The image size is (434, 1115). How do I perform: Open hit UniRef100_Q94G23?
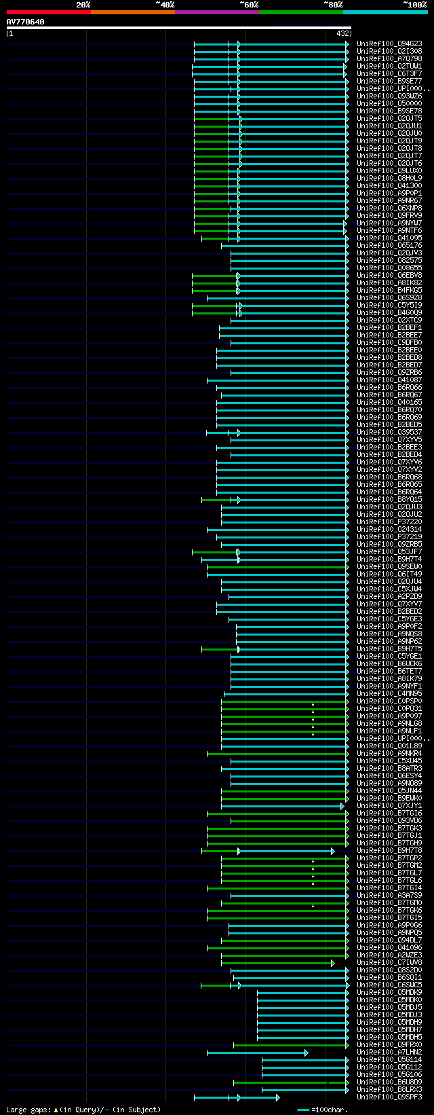click(389, 44)
